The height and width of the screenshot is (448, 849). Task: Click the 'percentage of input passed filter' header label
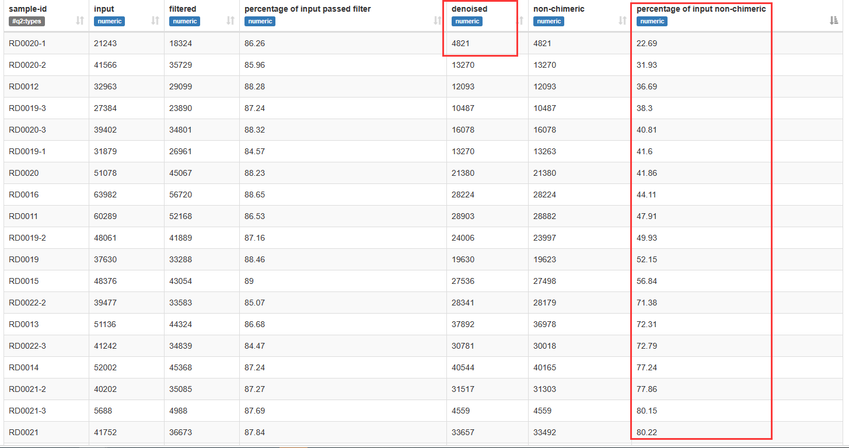(308, 9)
